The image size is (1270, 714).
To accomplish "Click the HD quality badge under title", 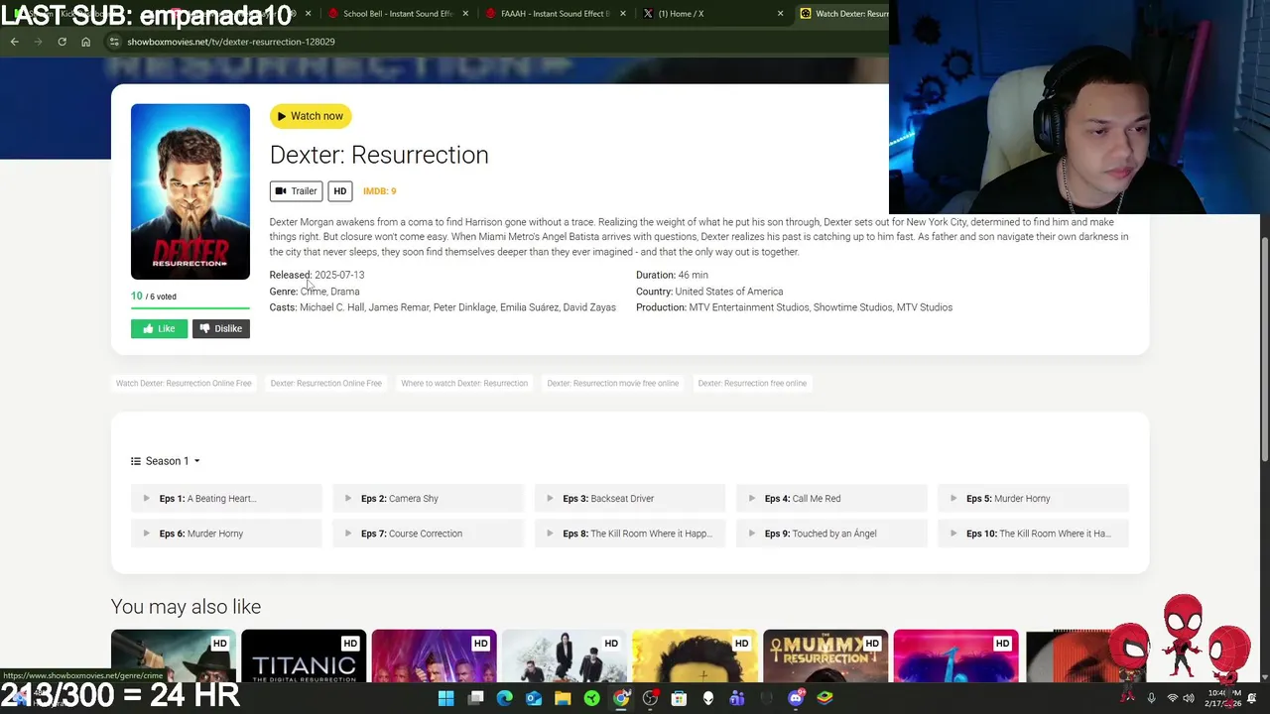I will click(339, 191).
